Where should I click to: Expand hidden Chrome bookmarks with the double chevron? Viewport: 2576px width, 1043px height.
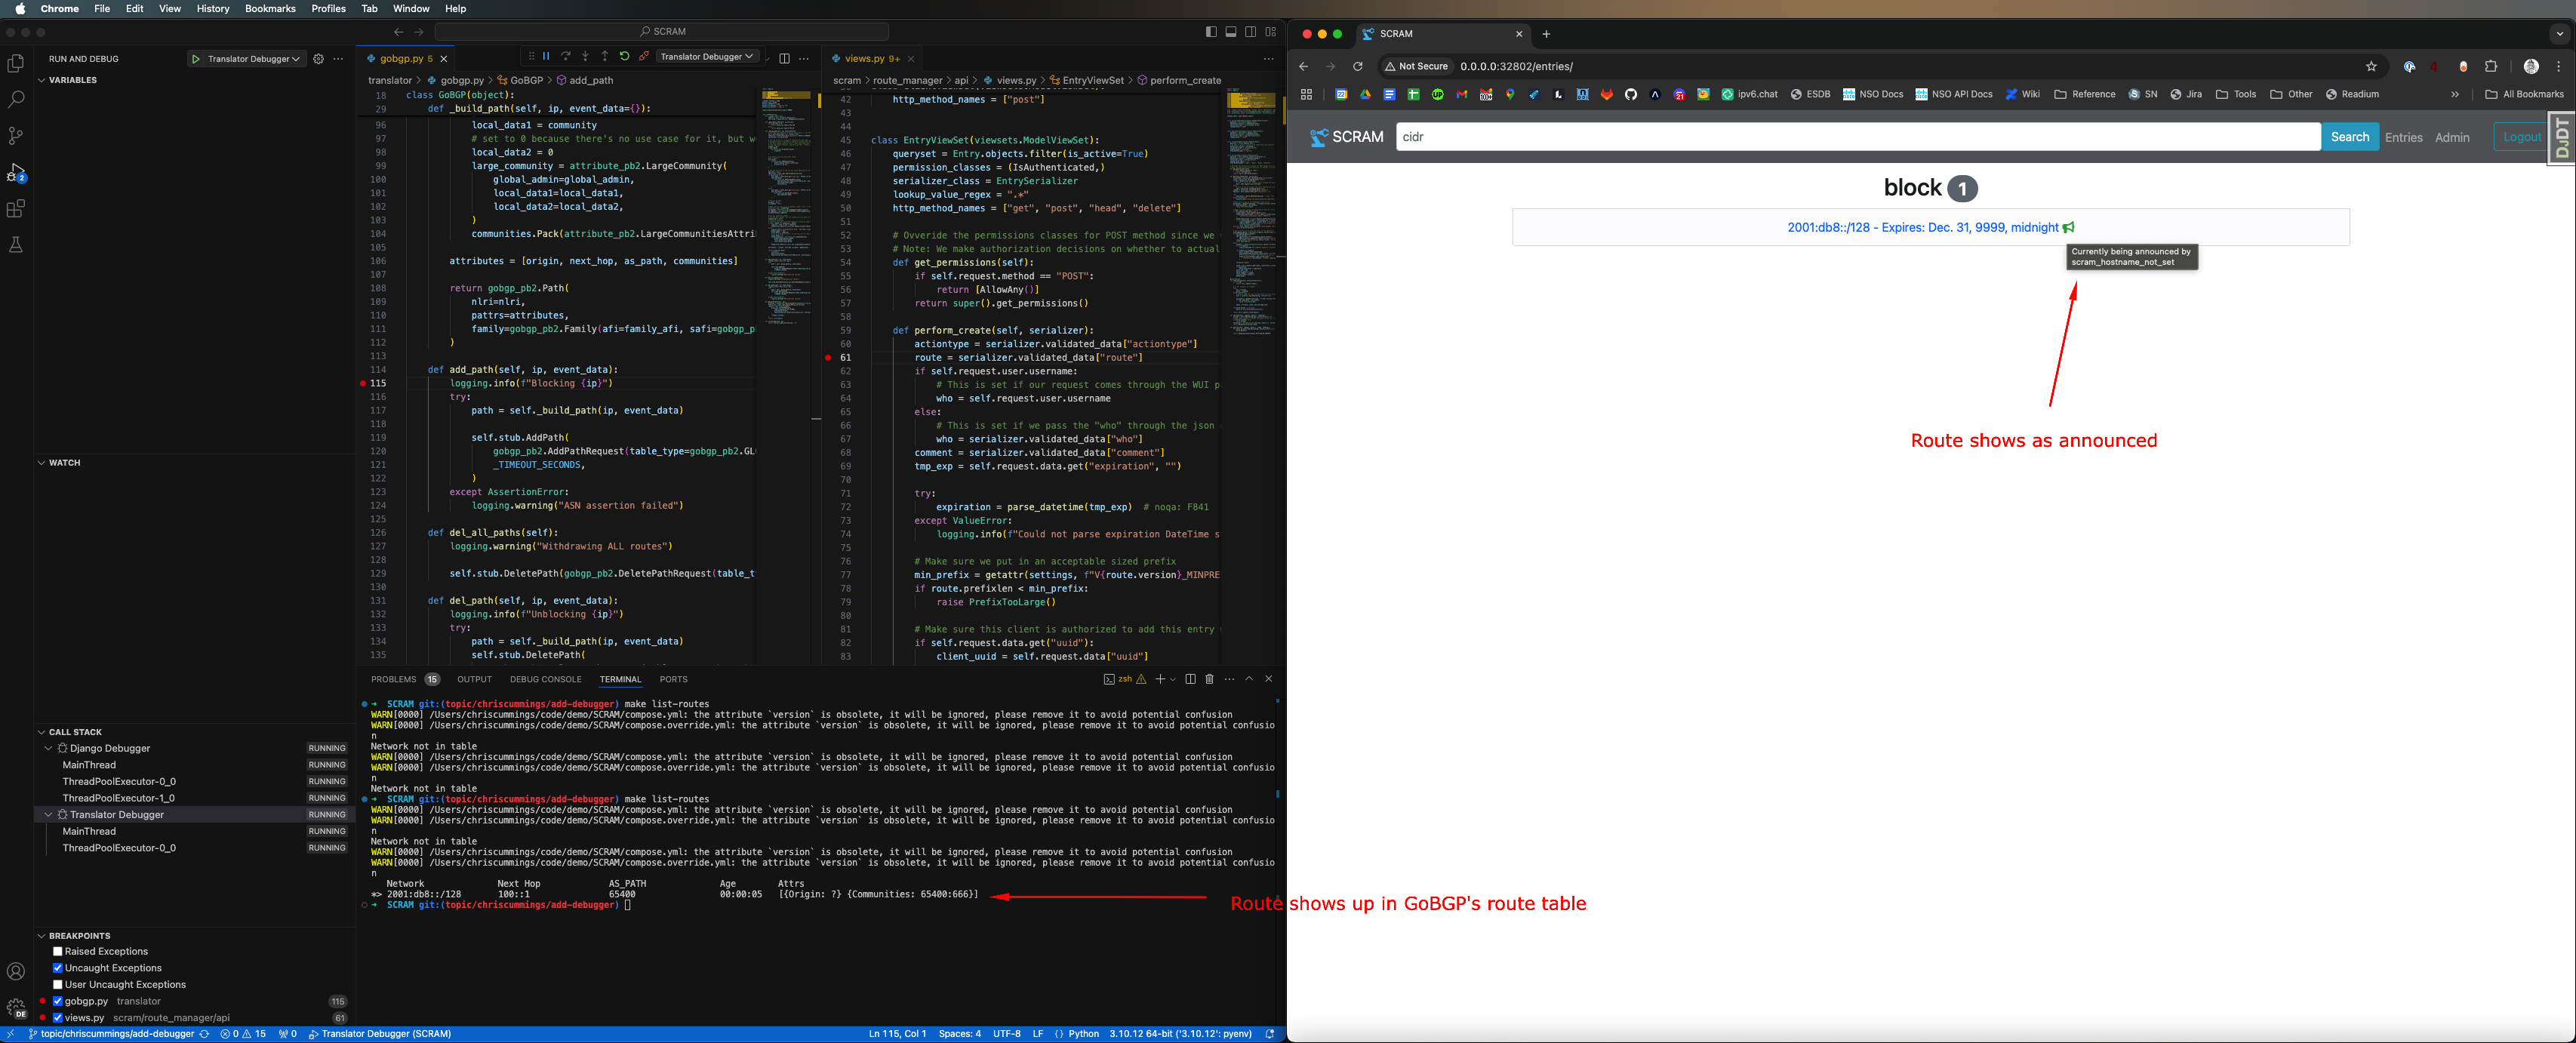tap(2455, 95)
